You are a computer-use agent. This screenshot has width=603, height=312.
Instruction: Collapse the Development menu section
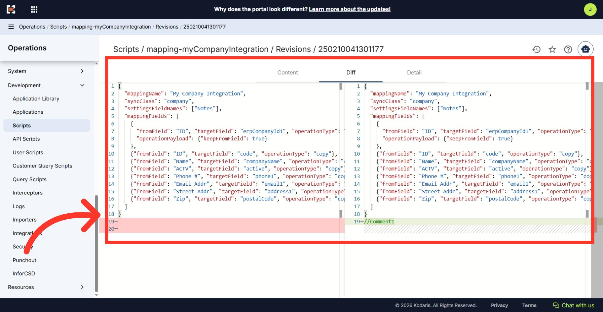click(x=46, y=85)
